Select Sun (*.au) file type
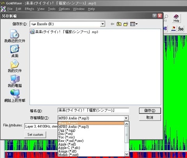This screenshot has width=187, height=158. point(91,133)
